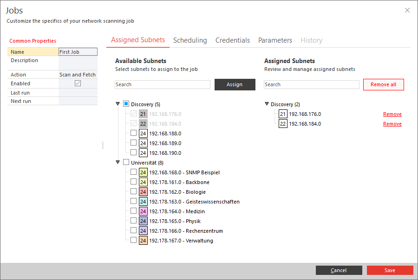Remove subnet 192.168.184.0 from assigned list

pyautogui.click(x=392, y=124)
